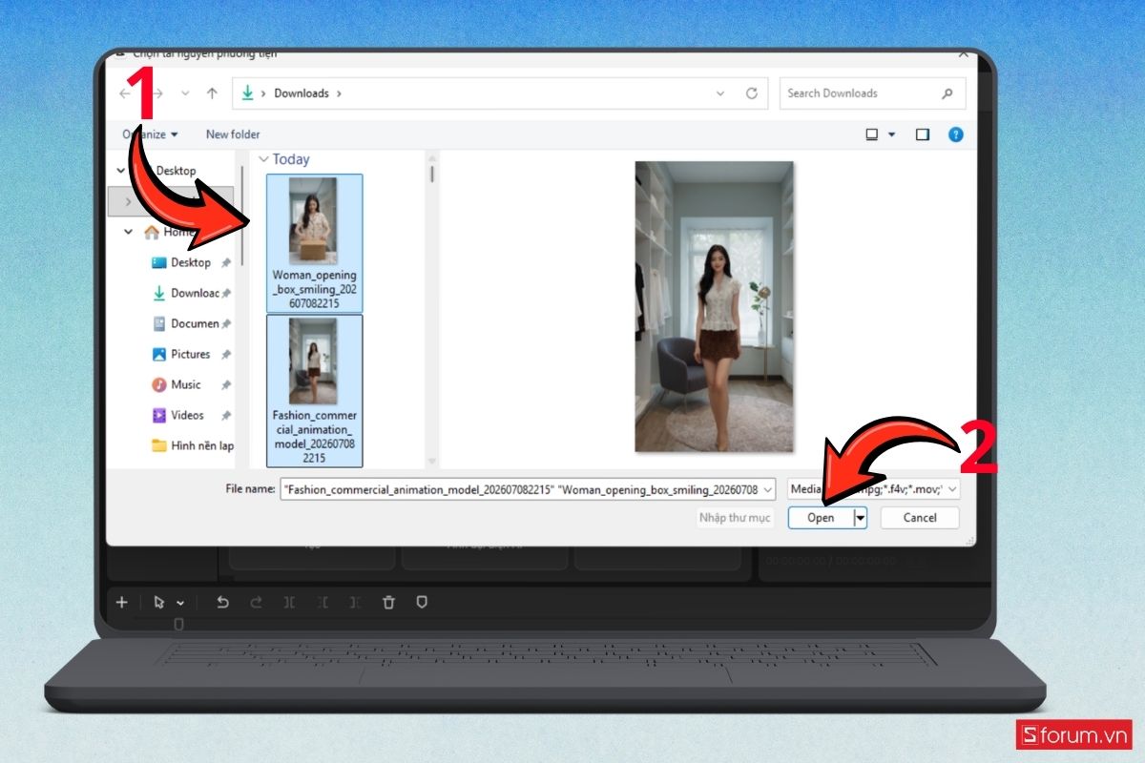This screenshot has width=1145, height=763.
Task: Click the search magnifier icon
Action: pyautogui.click(x=947, y=93)
